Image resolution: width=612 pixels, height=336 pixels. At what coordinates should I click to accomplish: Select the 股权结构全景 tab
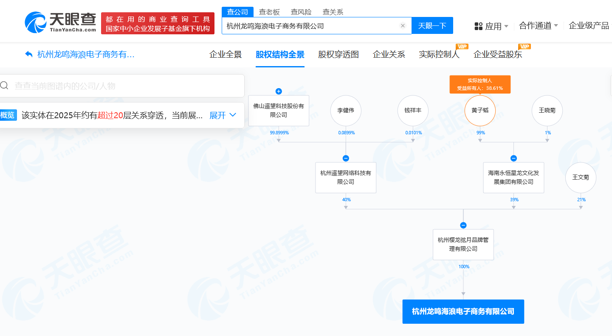point(280,55)
